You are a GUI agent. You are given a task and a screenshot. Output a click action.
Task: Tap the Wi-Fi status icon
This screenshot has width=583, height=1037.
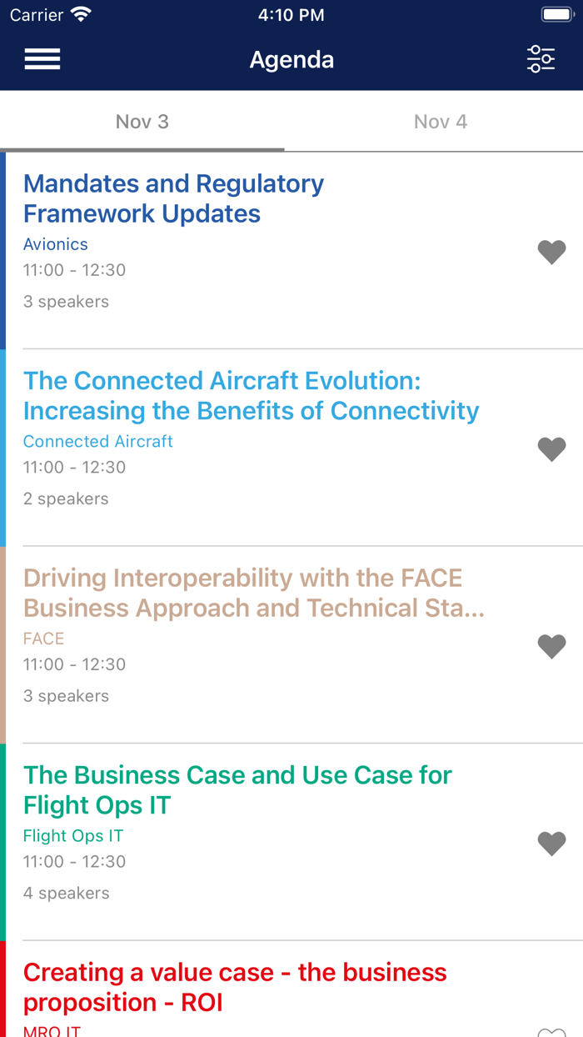pos(79,13)
